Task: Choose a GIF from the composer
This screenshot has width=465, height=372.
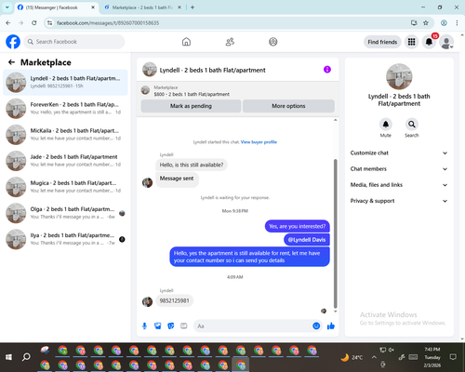Action: pos(184,325)
